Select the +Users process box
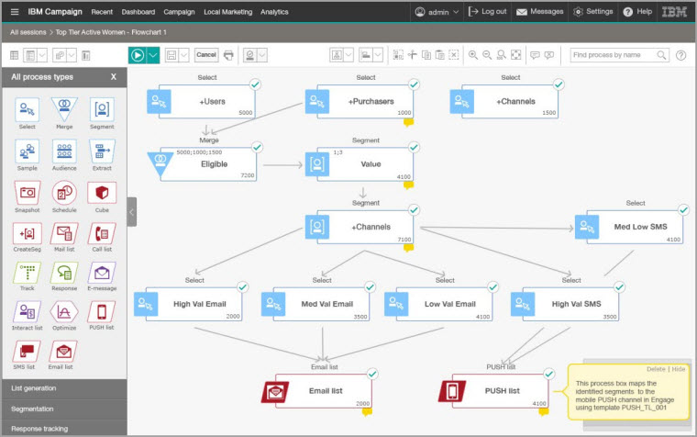Screen dimensions: 697x437 (x=206, y=102)
